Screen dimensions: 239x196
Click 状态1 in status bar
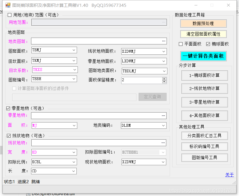pyautogui.click(x=9, y=182)
